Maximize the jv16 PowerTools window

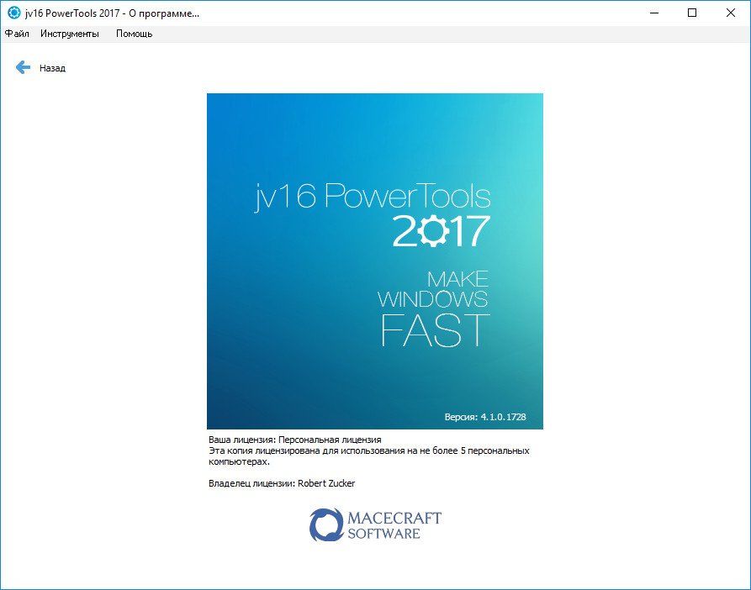(x=692, y=13)
